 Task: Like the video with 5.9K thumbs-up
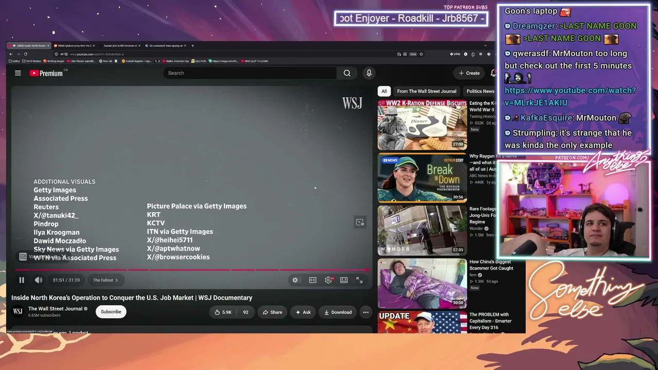tap(223, 312)
